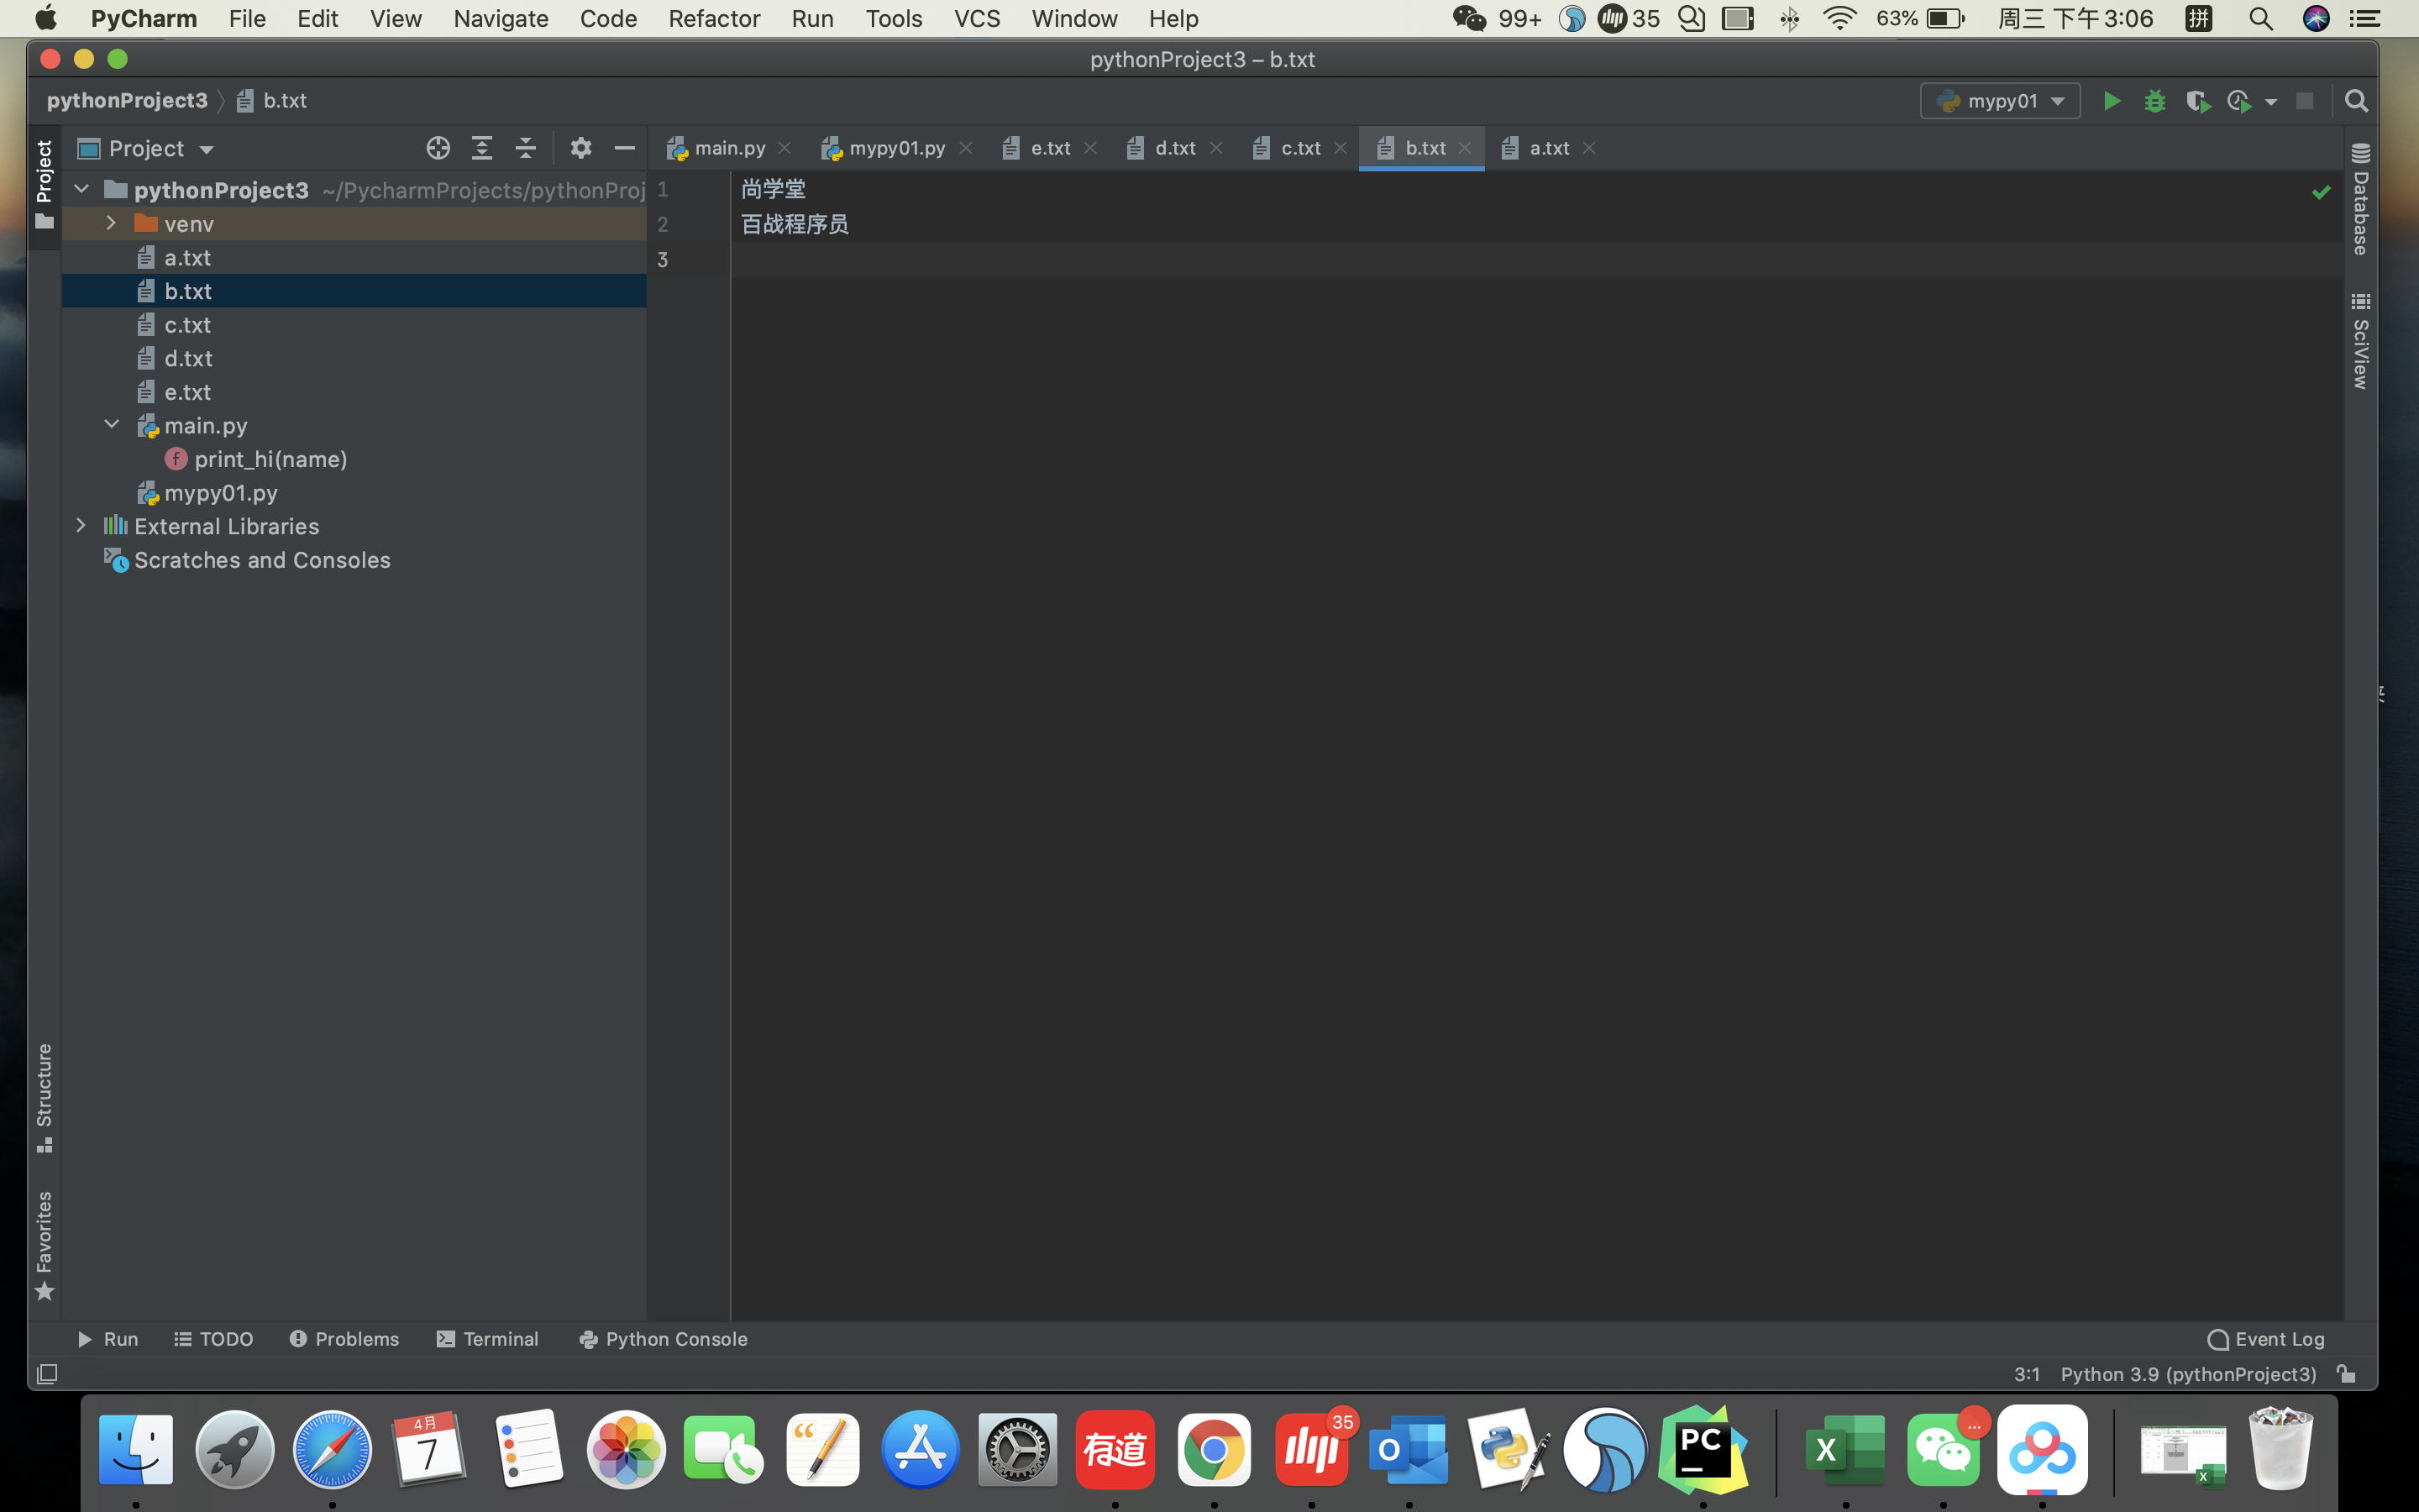The width and height of the screenshot is (2419, 1512).
Task: Toggle the Database side panel
Action: pos(2361,200)
